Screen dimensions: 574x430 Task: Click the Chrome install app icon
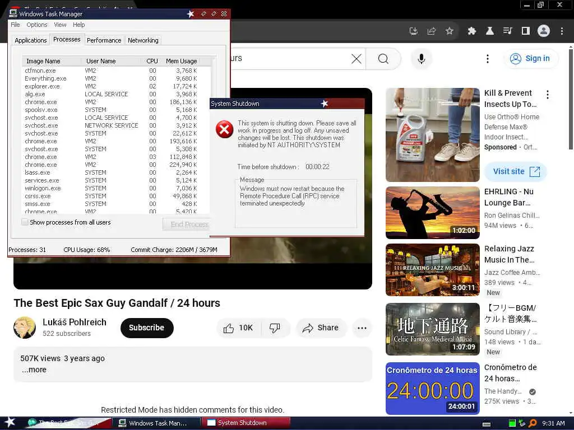click(x=413, y=31)
